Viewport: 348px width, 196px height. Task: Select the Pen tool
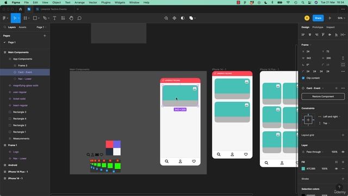coord(45,18)
